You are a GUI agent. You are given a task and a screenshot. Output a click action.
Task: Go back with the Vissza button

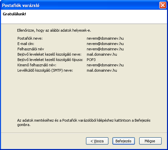pyautogui.click(x=97, y=141)
